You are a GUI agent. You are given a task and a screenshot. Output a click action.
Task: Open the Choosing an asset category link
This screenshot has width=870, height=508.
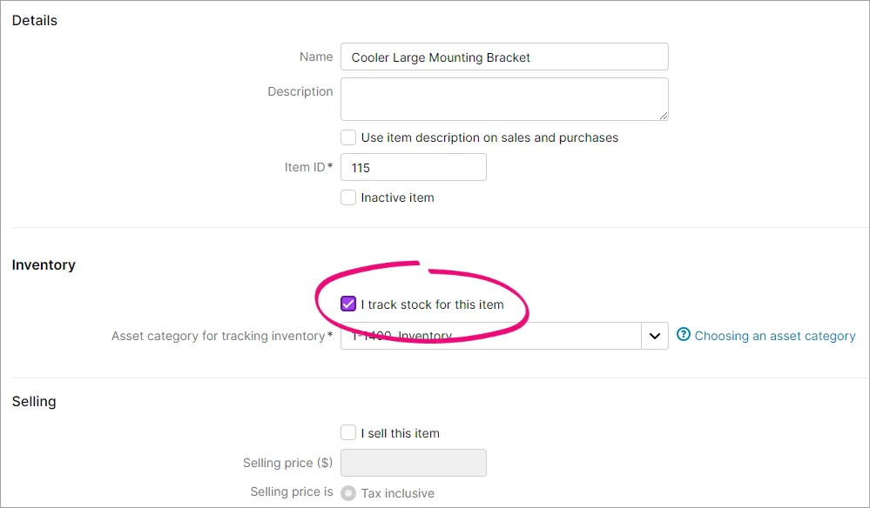pos(774,336)
